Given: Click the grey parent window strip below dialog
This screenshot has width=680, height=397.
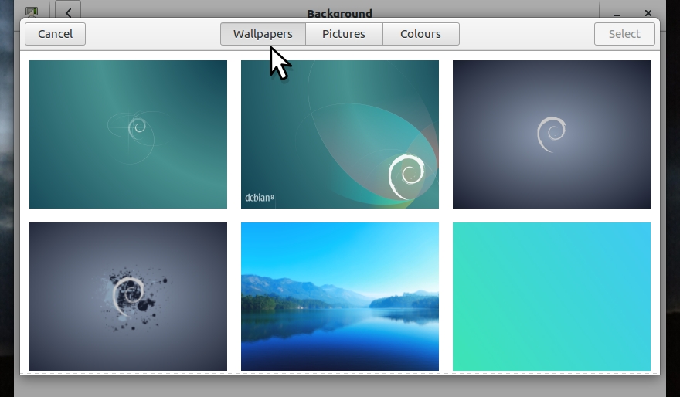Looking at the screenshot, I should click(340, 386).
